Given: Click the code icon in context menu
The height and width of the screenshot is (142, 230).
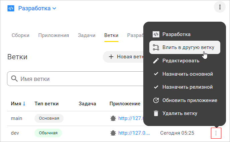Looking at the screenshot, I should pos(156,34).
